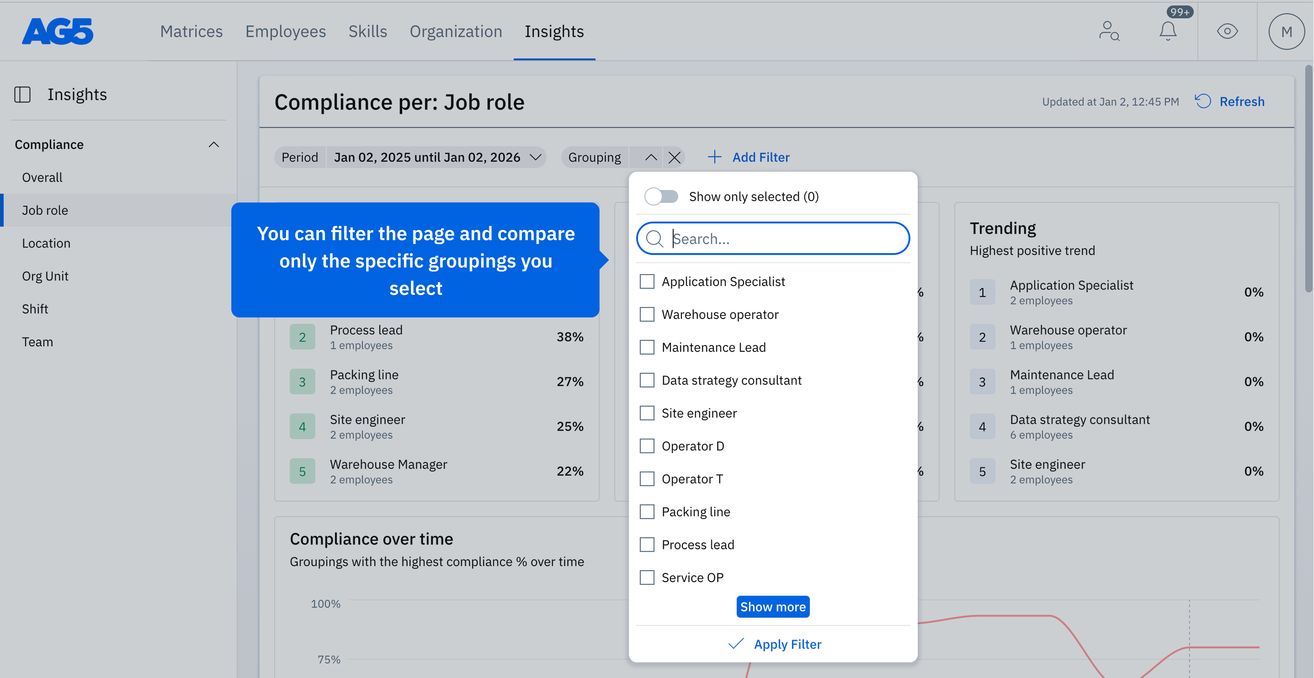Collapse the Insights sidebar panel icon
This screenshot has width=1314, height=678.
pyautogui.click(x=23, y=94)
